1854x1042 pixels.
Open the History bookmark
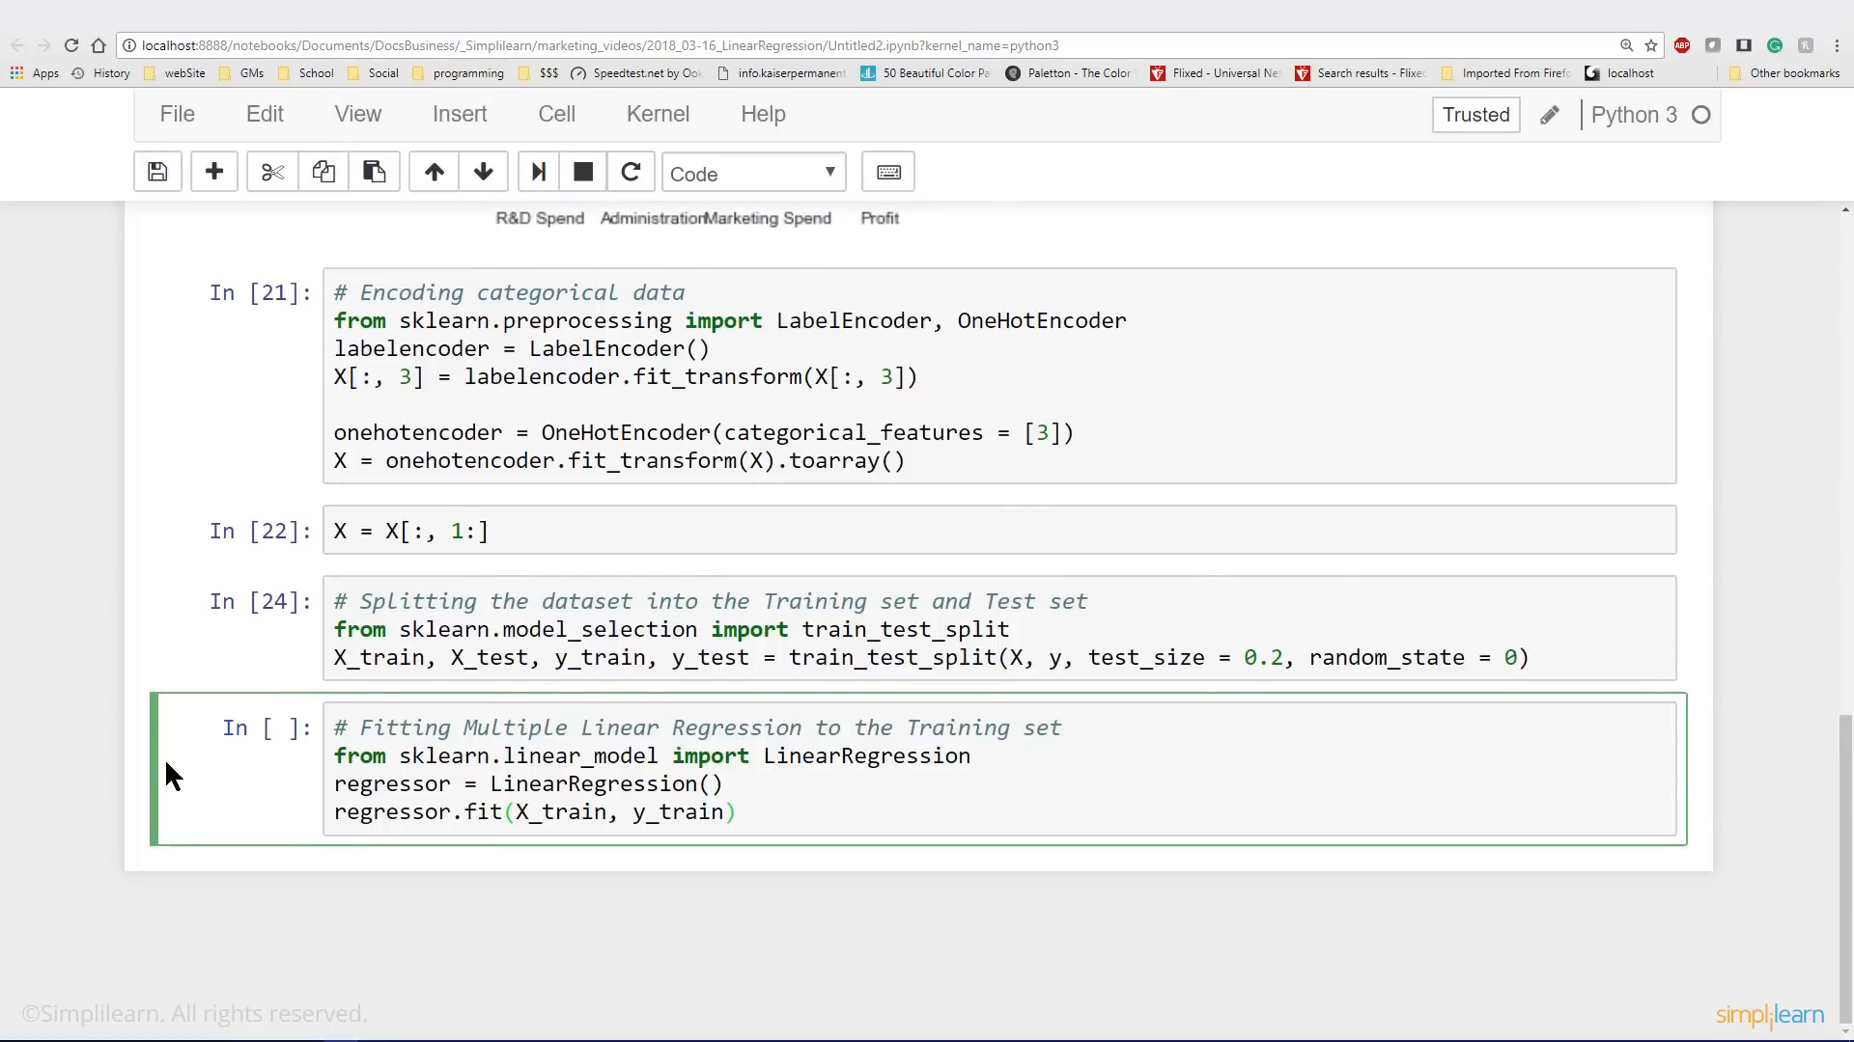tap(101, 73)
